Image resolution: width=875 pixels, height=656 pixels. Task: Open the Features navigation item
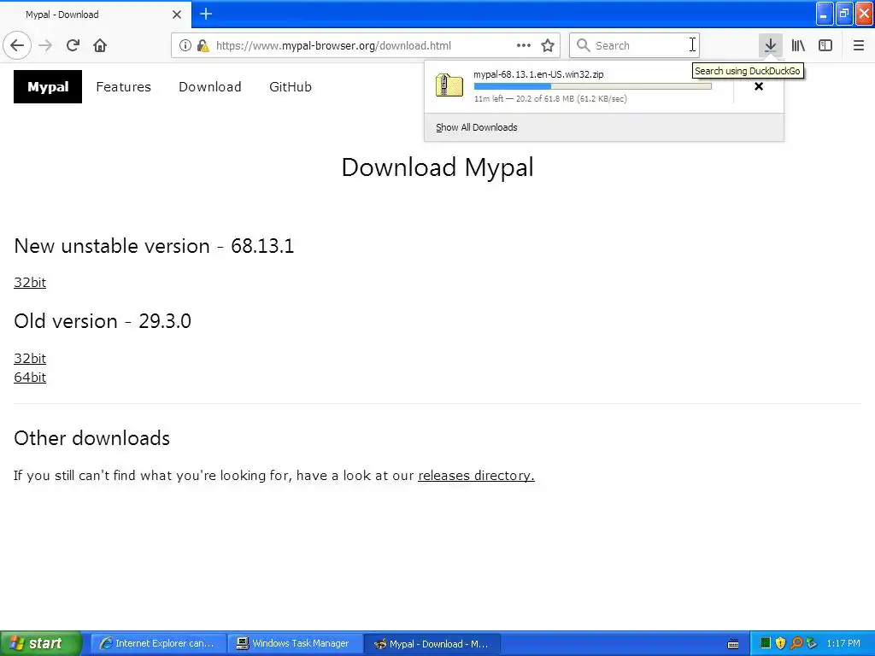[123, 86]
